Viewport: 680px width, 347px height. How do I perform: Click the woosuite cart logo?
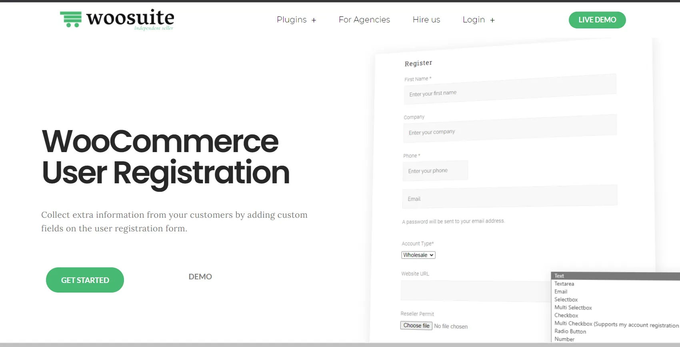117,20
